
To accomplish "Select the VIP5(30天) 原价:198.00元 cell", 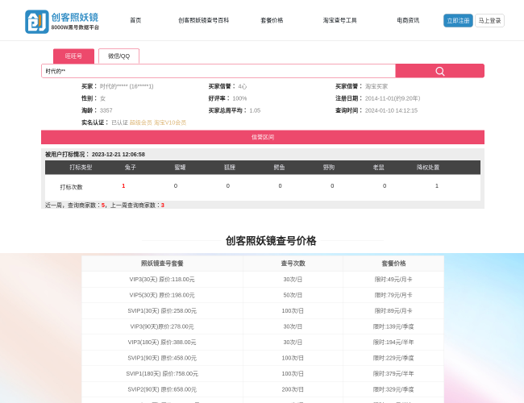I will (162, 295).
